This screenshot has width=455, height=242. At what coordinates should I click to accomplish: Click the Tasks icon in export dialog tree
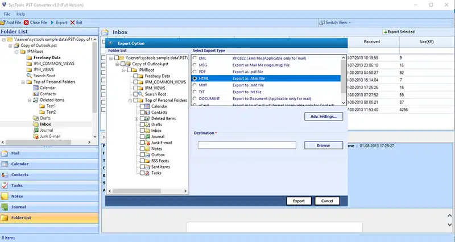coord(147,173)
